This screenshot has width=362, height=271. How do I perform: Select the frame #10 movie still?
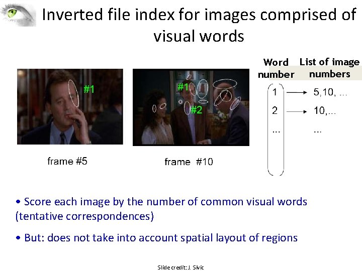click(191, 107)
